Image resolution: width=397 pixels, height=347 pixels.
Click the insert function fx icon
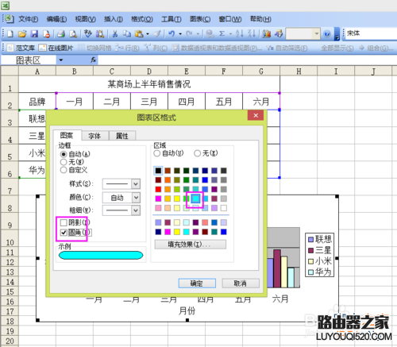pyautogui.click(x=93, y=60)
